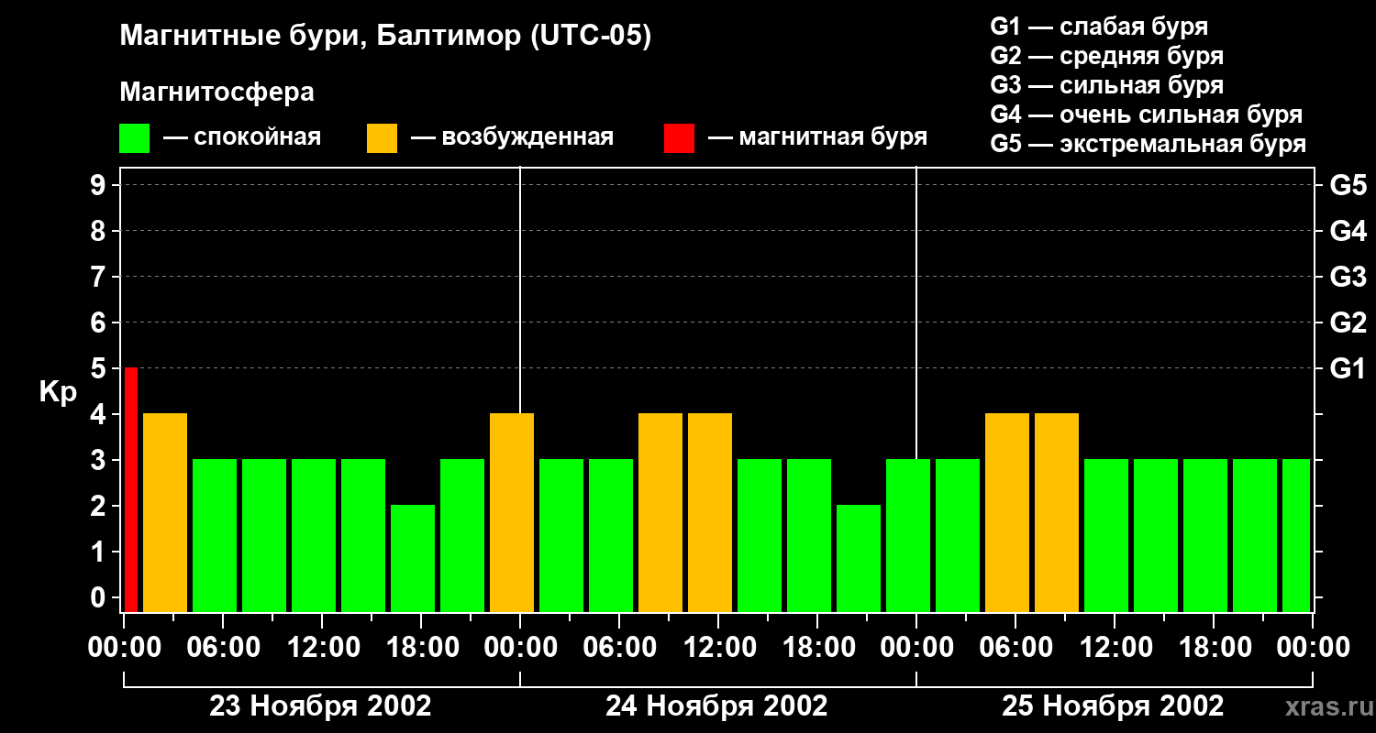Viewport: 1376px width, 733px height.
Task: Click the 'G1 — слабая буря' legend line
Action: (1099, 27)
